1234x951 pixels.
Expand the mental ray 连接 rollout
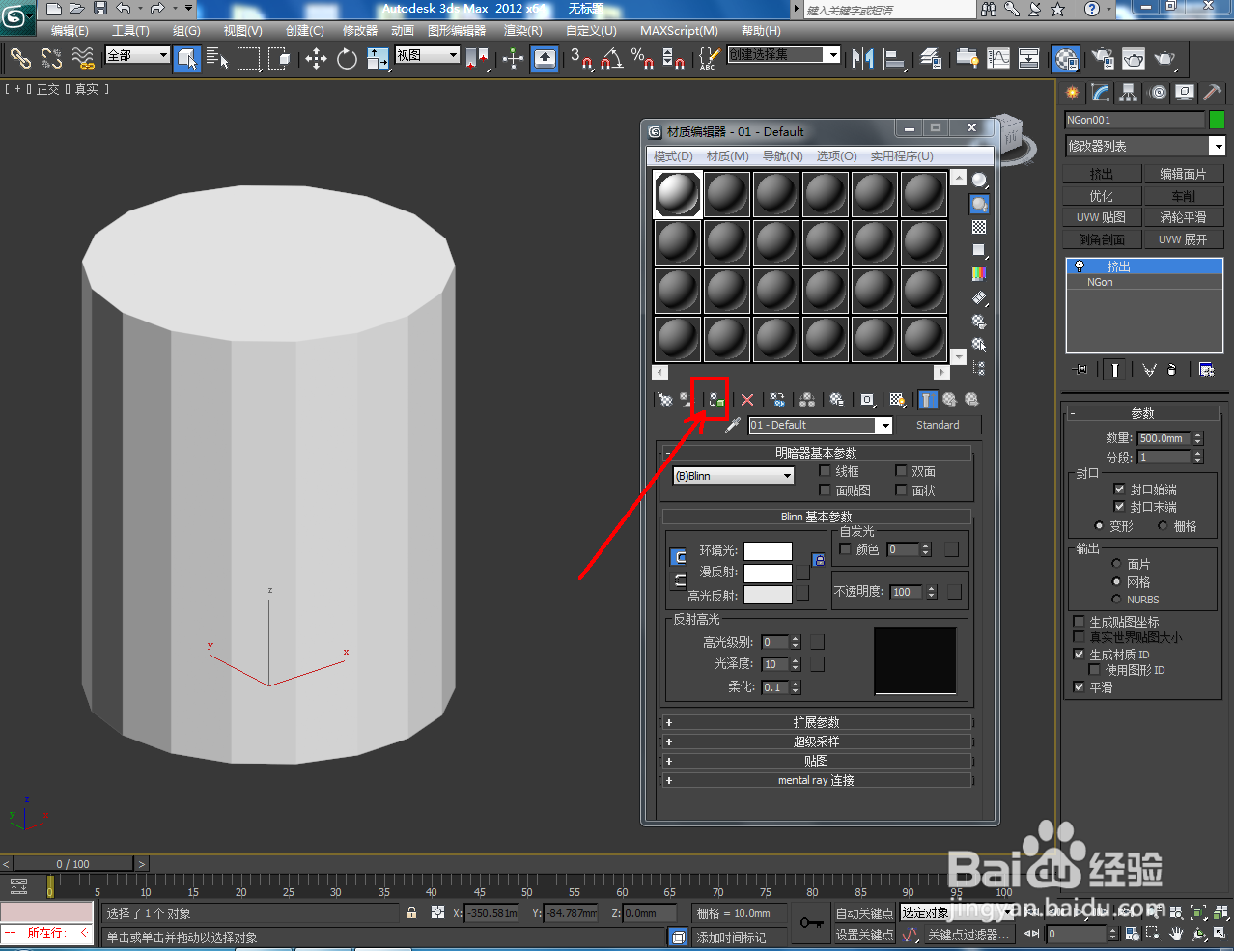click(816, 780)
